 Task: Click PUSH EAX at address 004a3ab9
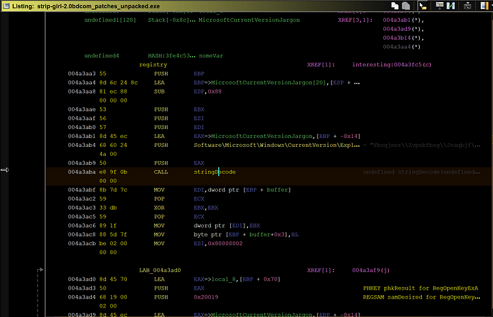[x=179, y=163]
